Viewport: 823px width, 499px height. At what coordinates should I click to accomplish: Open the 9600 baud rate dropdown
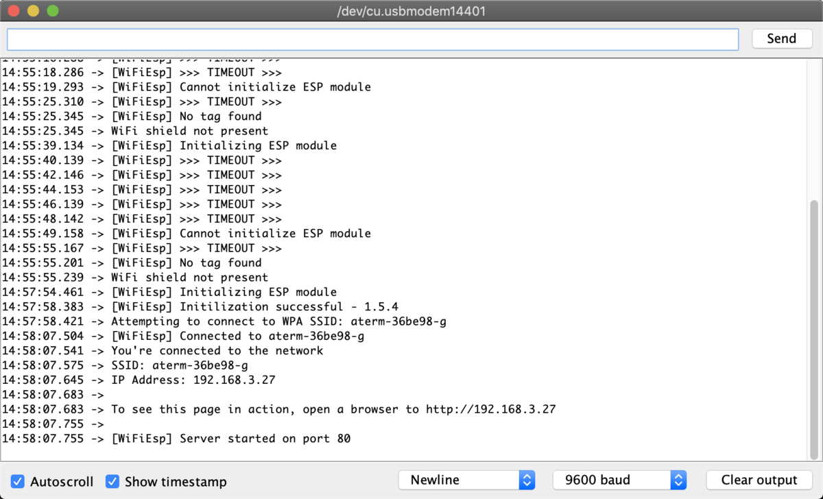tap(619, 480)
